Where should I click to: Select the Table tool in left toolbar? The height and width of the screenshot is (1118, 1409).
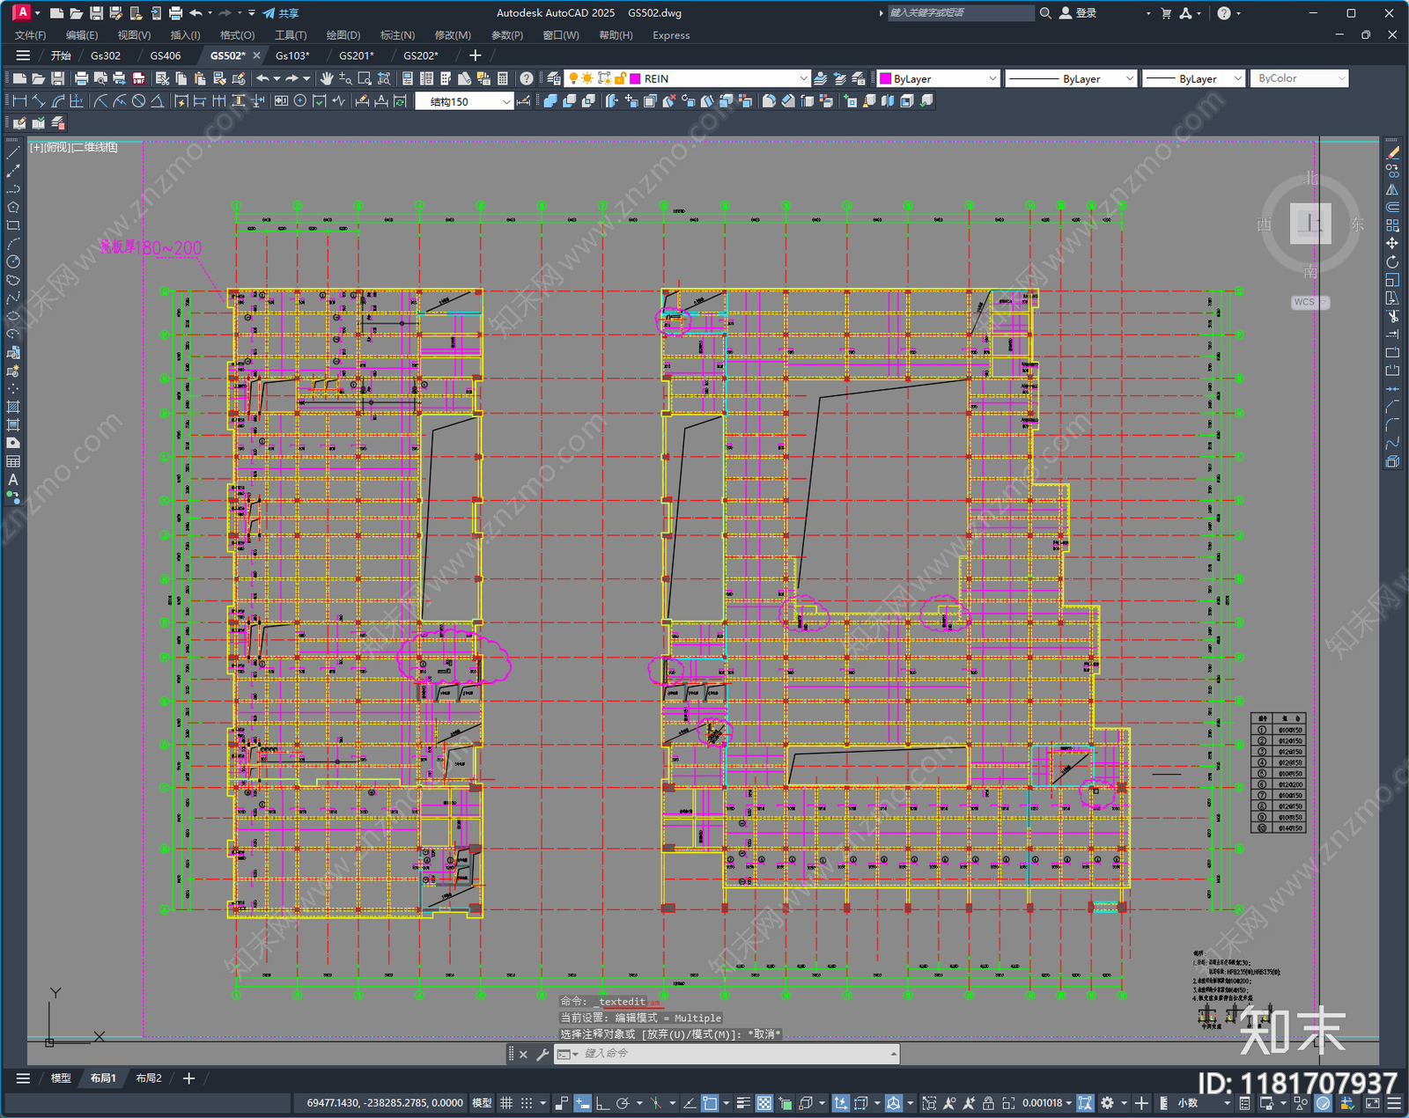click(13, 461)
